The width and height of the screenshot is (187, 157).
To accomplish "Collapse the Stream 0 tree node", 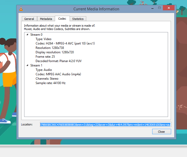I will (x=27, y=35).
